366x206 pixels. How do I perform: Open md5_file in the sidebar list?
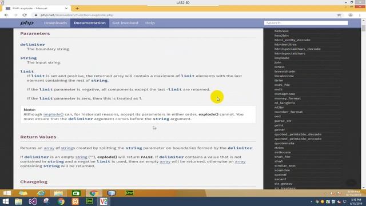click(x=282, y=85)
